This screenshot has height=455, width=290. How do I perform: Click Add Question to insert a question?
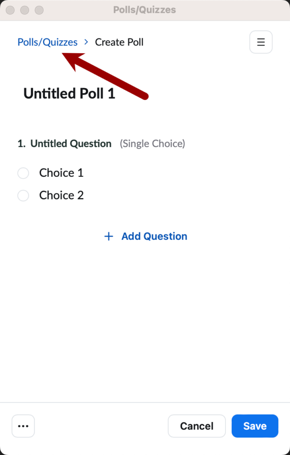coord(154,236)
